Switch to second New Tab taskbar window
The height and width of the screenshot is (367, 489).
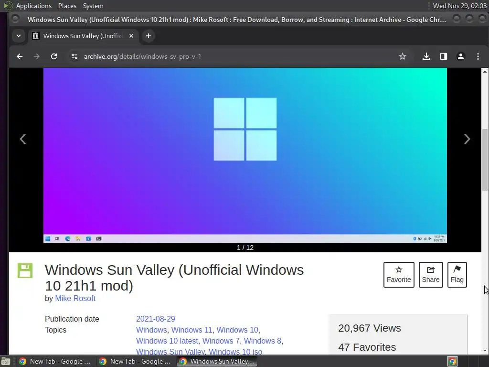[135, 361]
